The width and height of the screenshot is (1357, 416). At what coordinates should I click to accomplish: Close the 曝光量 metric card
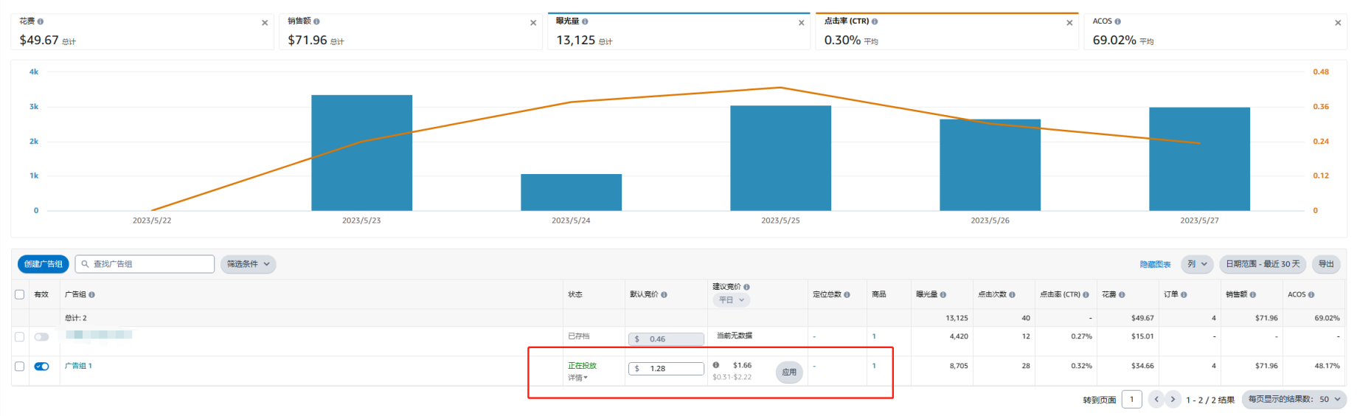point(801,23)
